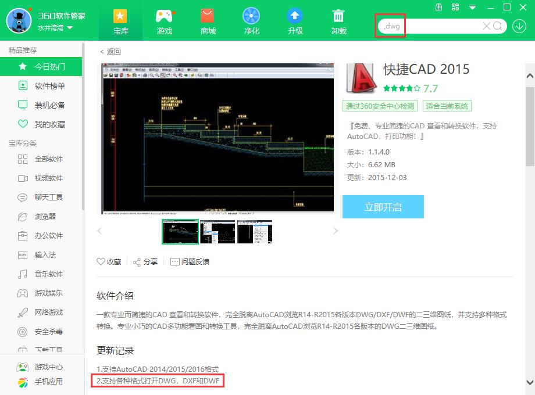
Task: Click 全部软件 grid icon
Action: click(x=23, y=159)
